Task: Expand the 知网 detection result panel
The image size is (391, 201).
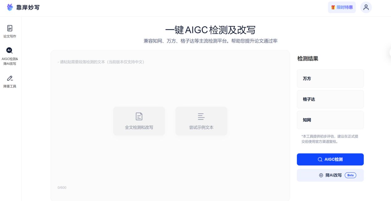Action: 330,120
